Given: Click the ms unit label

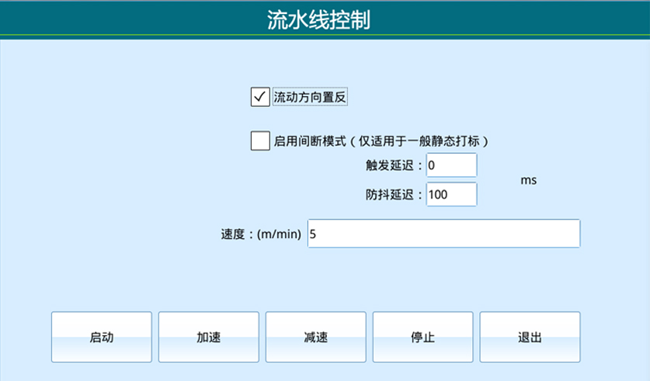Looking at the screenshot, I should point(528,180).
